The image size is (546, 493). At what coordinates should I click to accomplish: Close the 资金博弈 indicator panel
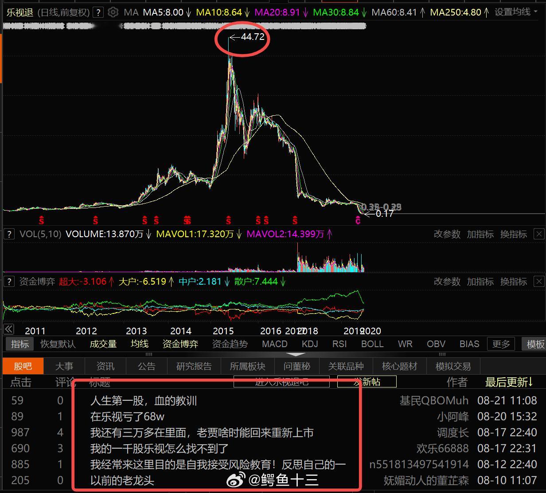(538, 281)
